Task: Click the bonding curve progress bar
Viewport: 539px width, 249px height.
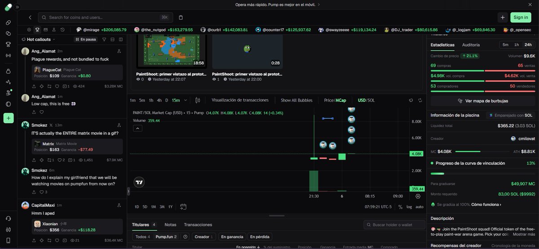Action: click(x=483, y=173)
